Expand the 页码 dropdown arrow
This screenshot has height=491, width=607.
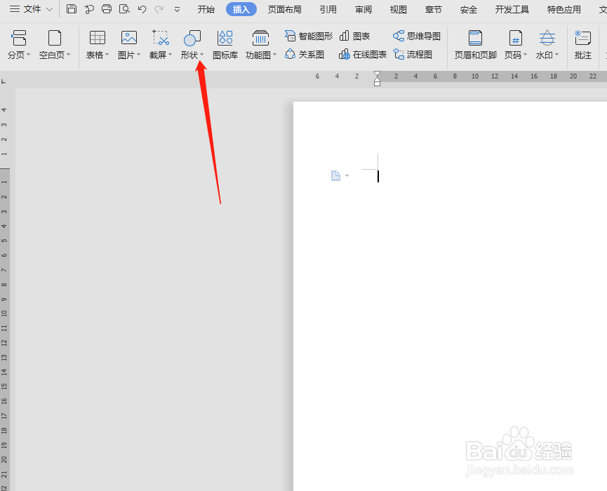[526, 55]
